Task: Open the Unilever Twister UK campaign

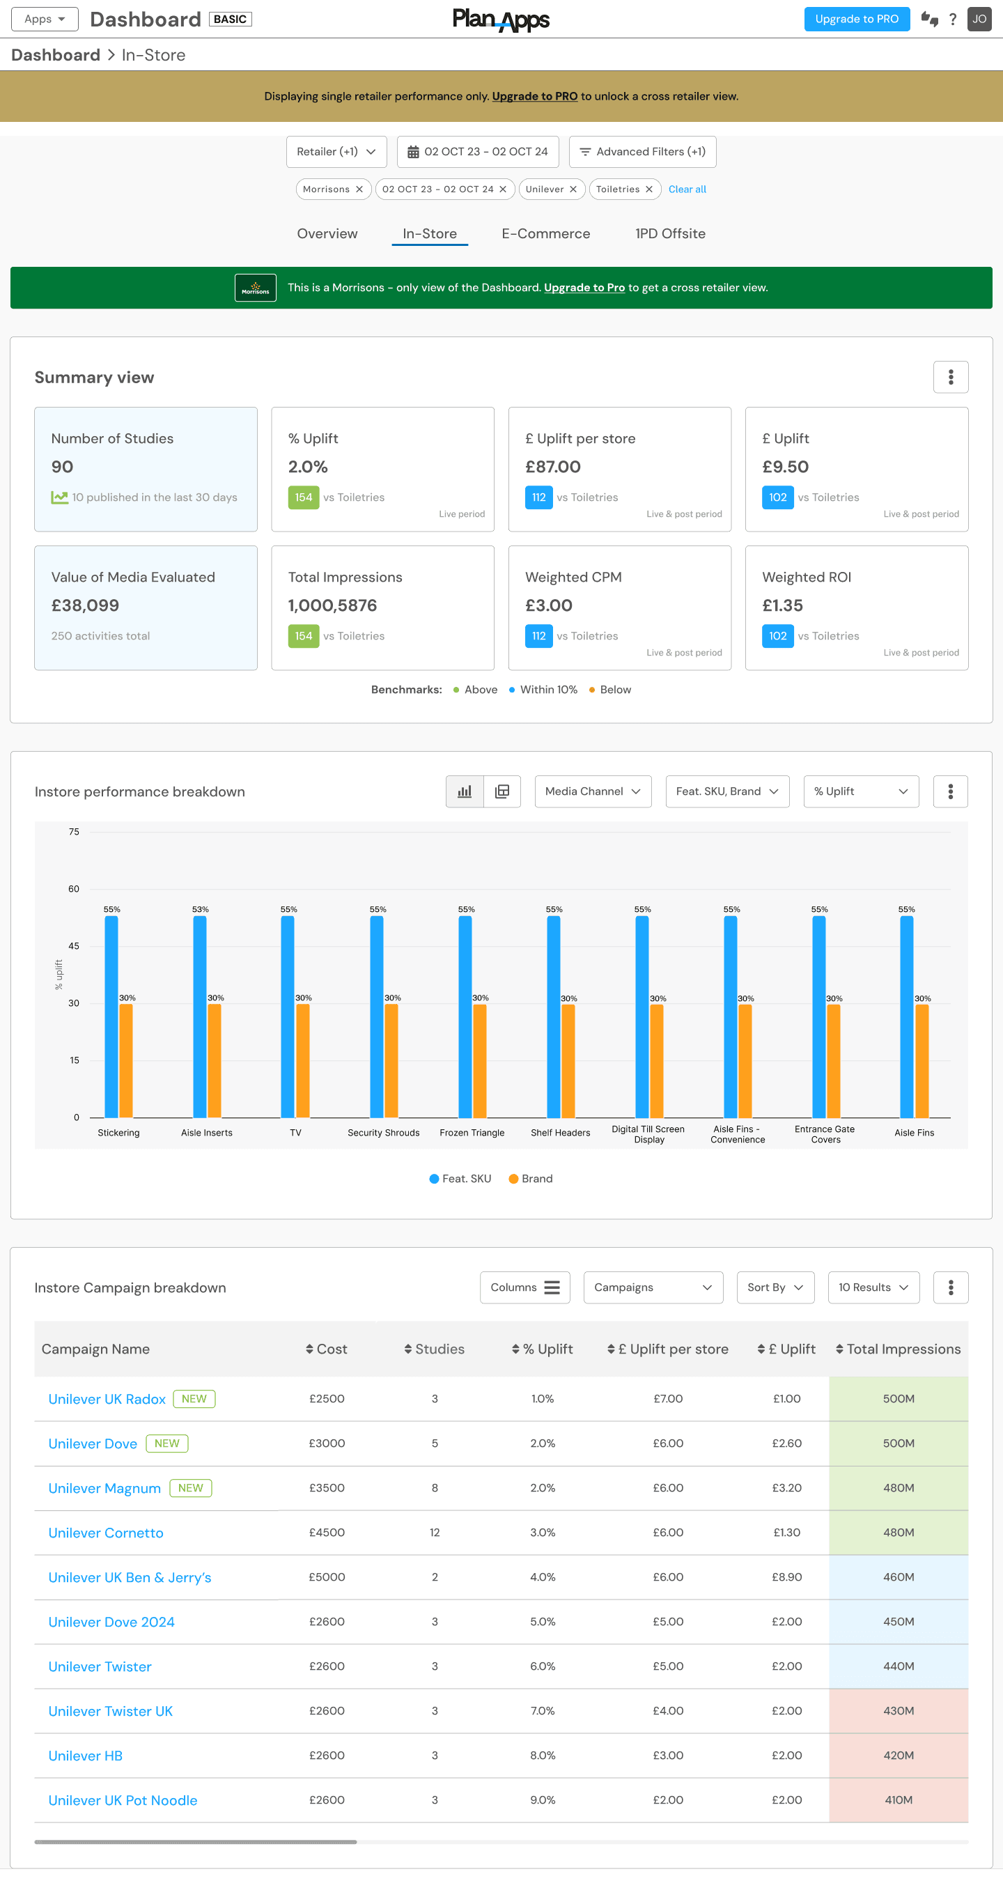Action: 111,1712
